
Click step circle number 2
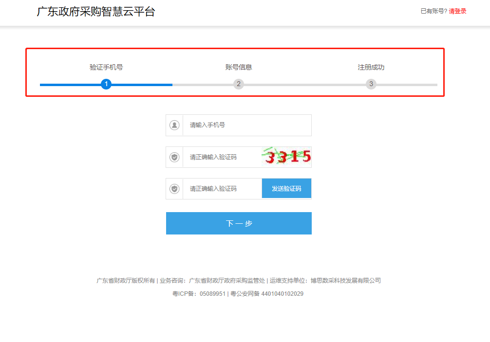pyautogui.click(x=238, y=84)
